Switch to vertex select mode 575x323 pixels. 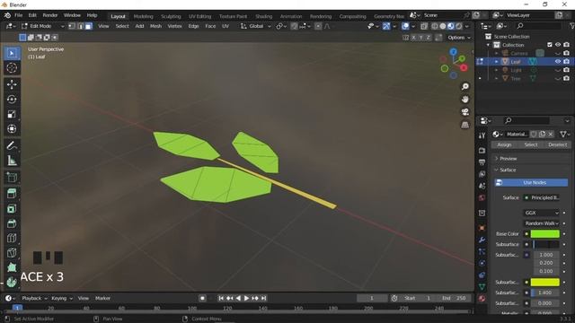pos(72,26)
